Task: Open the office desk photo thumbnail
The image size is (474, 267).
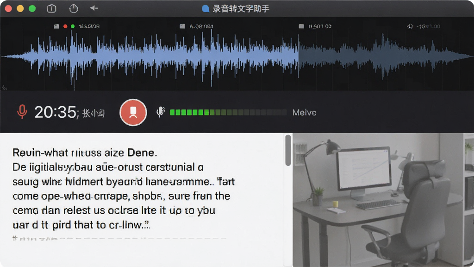Action: click(383, 200)
